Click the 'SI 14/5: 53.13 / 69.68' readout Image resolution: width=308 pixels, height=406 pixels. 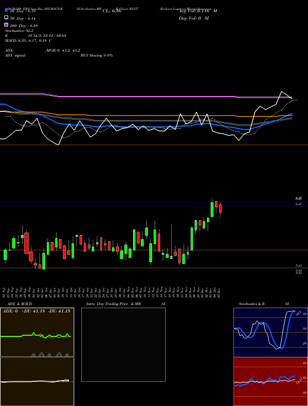pos(47,36)
